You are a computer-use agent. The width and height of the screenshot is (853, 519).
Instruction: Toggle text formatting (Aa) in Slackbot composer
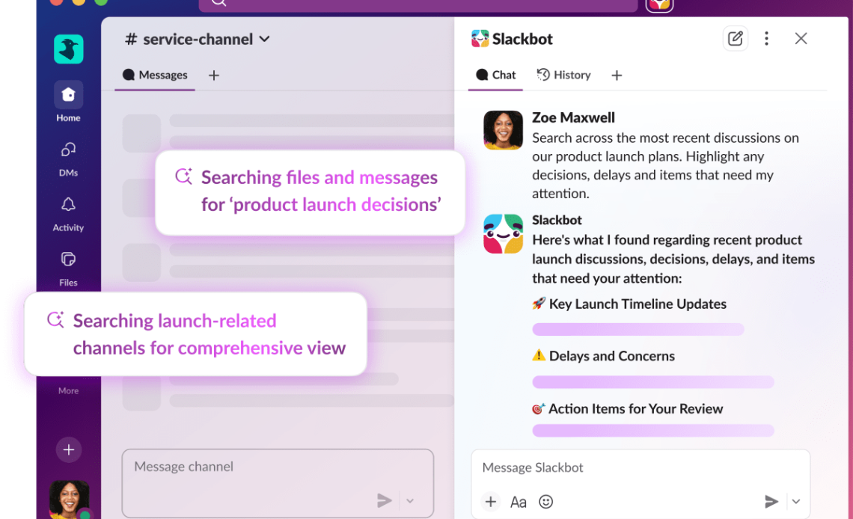pos(518,502)
